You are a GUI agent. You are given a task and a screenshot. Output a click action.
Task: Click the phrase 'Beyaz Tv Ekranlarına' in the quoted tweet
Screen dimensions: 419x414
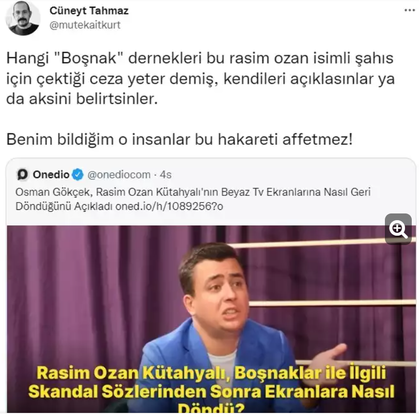(x=270, y=192)
